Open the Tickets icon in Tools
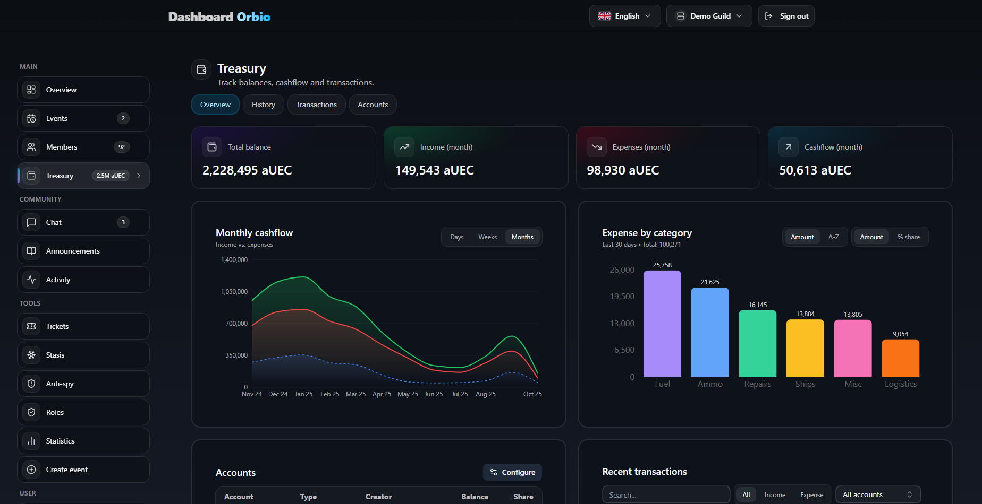The image size is (982, 504). point(31,326)
